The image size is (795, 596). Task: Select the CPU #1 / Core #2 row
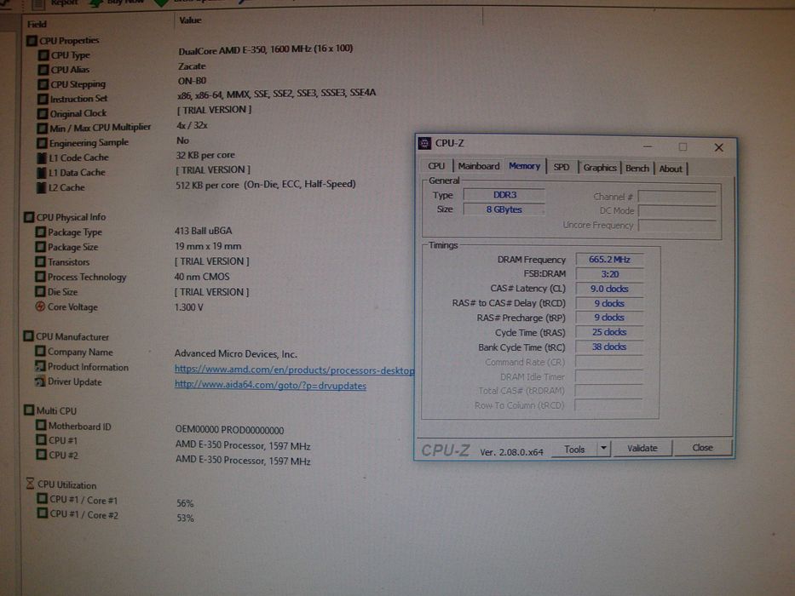(116, 515)
